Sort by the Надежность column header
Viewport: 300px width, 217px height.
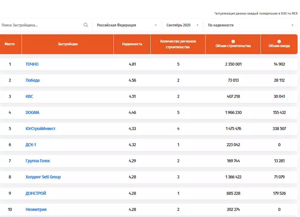coord(132,44)
